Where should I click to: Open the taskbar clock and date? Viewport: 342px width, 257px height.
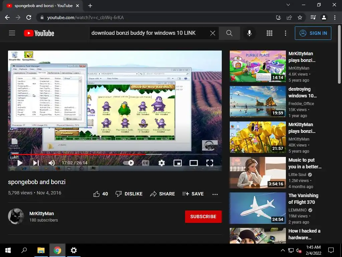pos(313,250)
